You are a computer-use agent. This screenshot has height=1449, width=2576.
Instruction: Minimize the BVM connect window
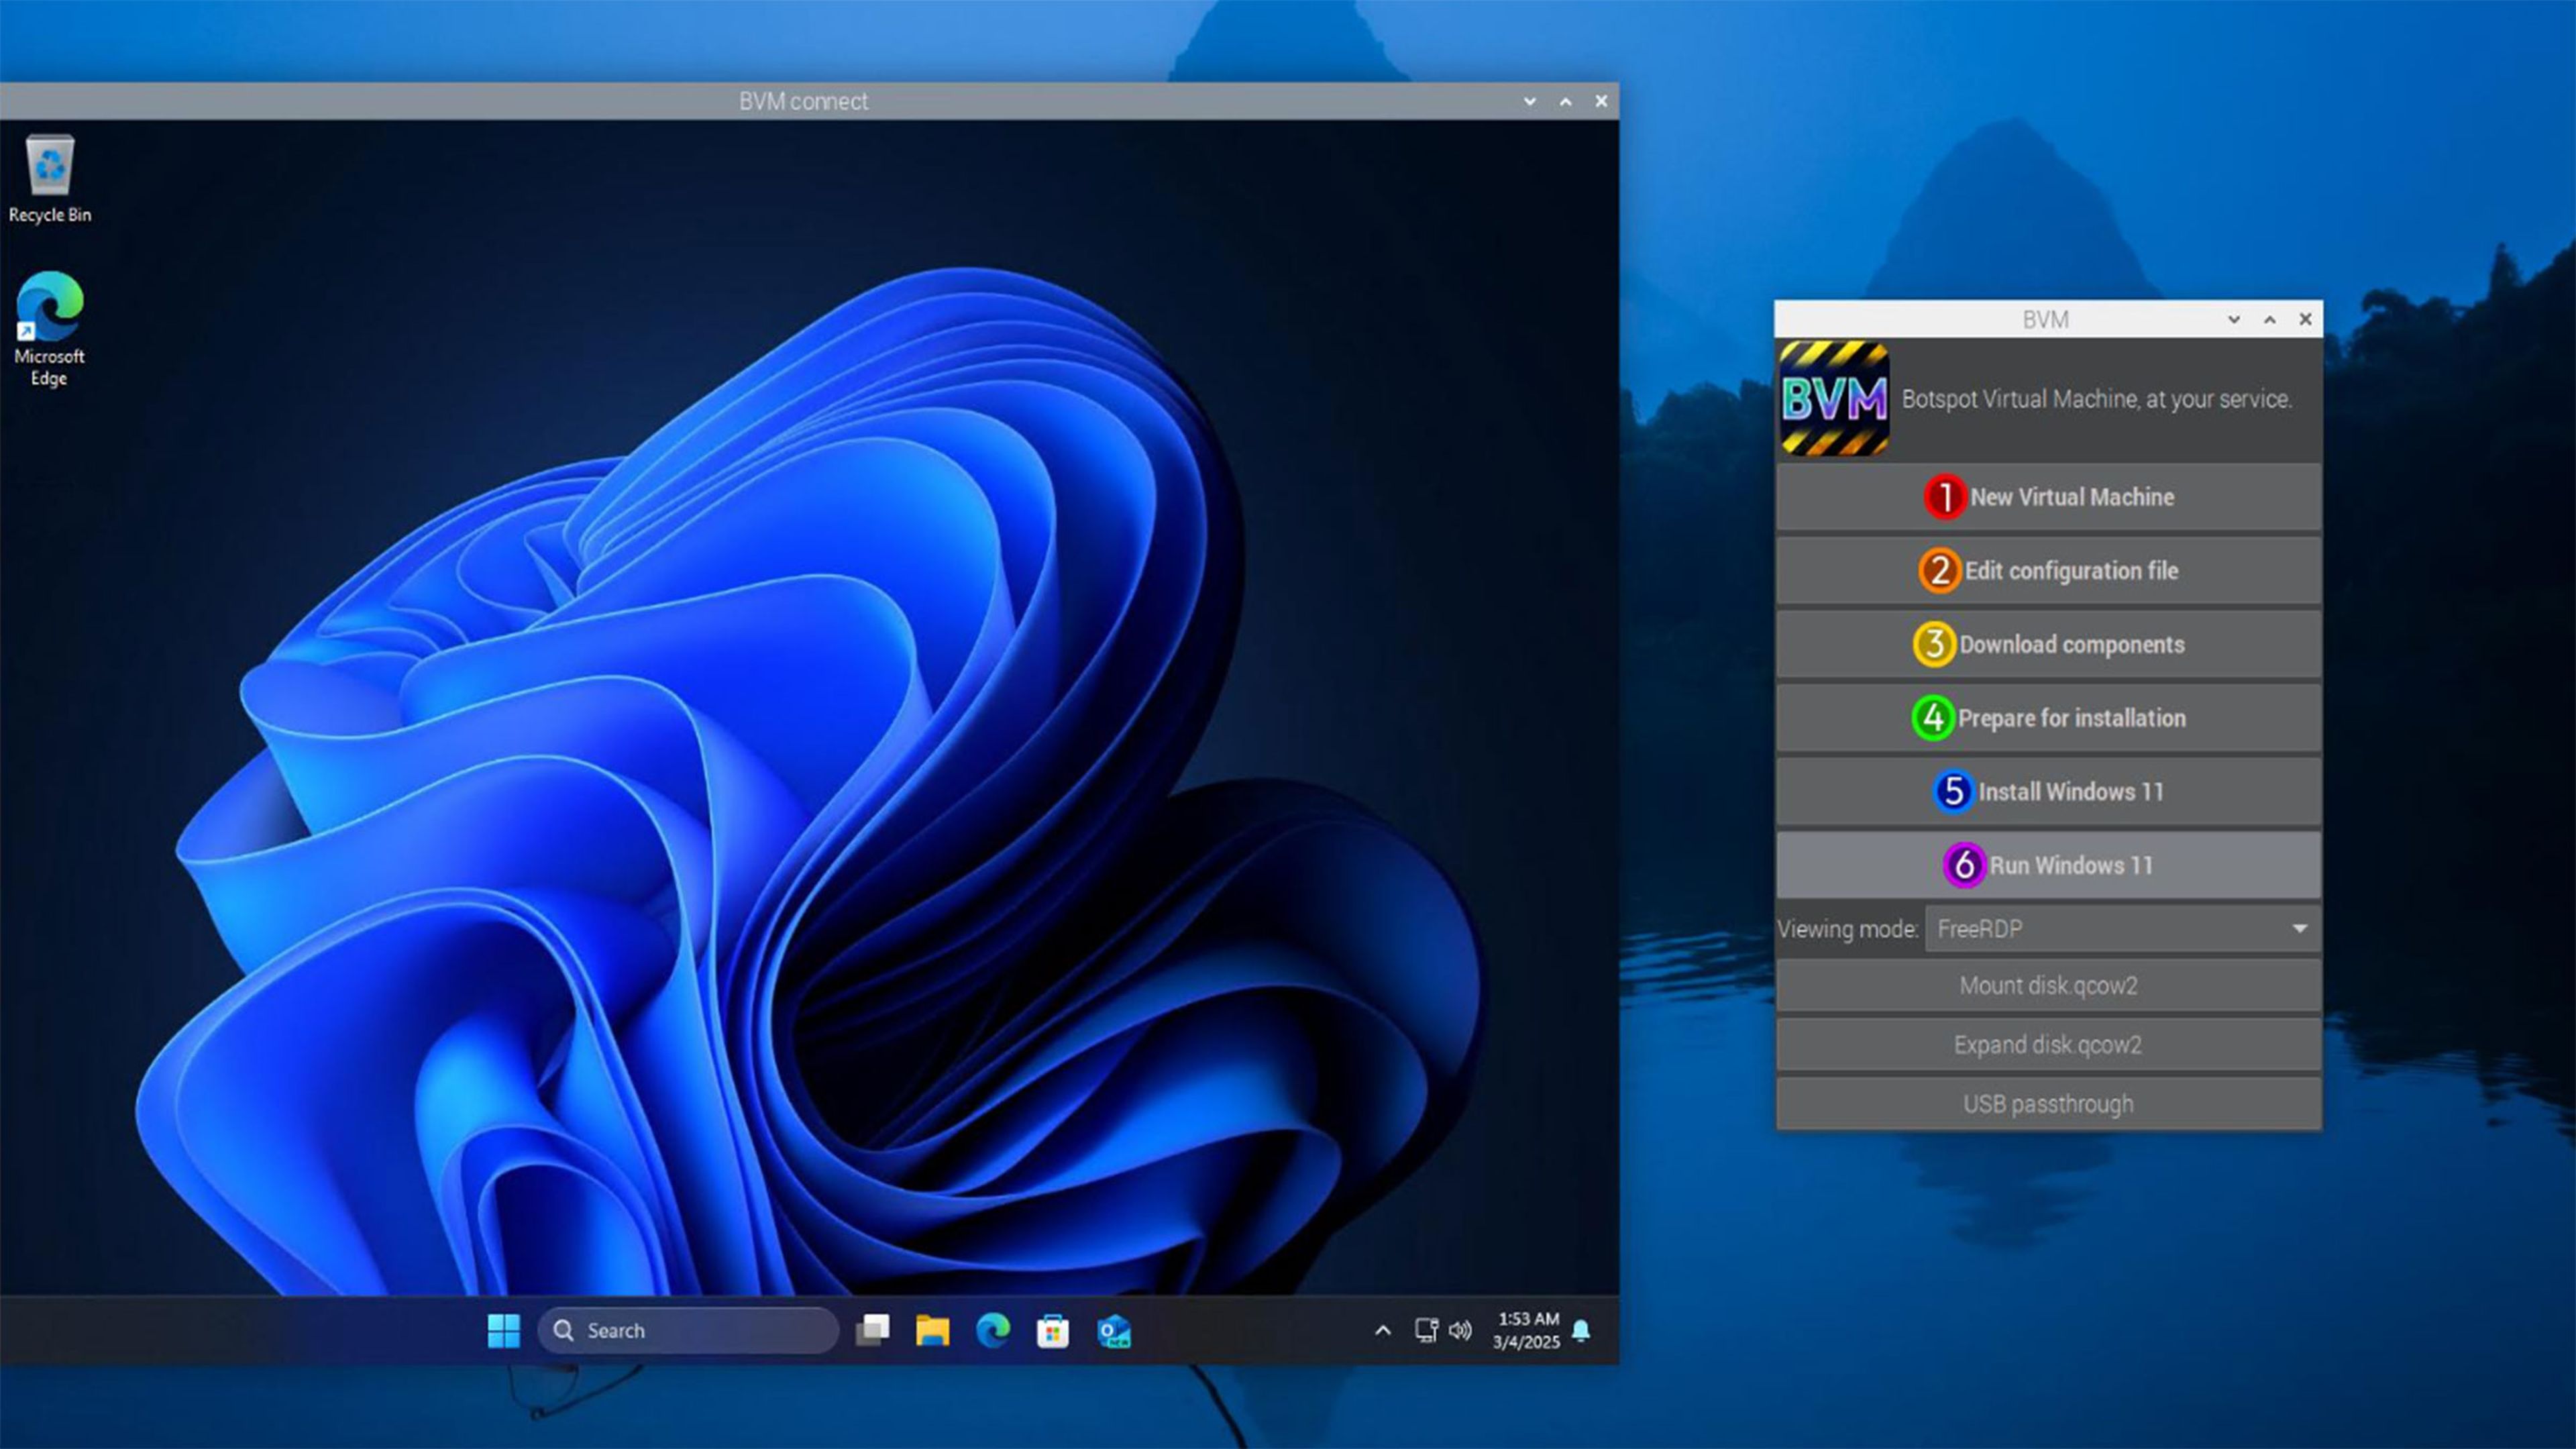pyautogui.click(x=1530, y=101)
